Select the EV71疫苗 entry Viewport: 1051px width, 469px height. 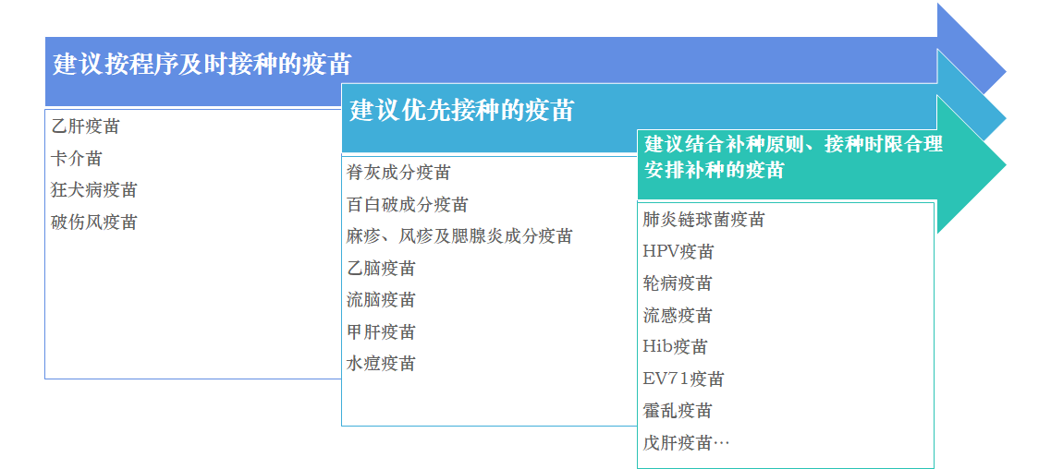click(x=683, y=379)
